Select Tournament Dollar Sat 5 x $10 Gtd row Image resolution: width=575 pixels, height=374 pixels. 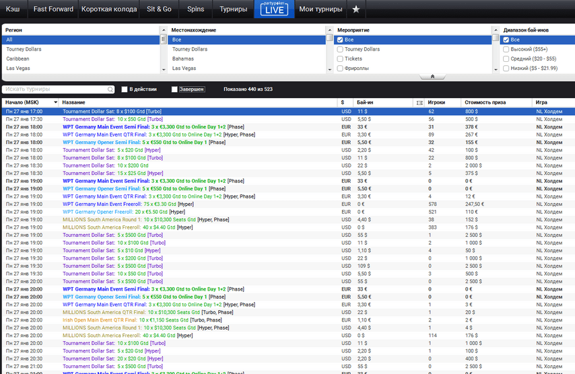[288, 250]
